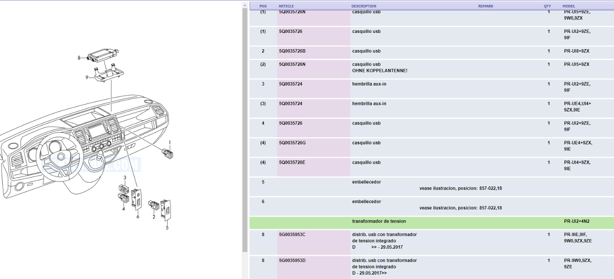Click the 'PR-UI5+9ZX' model code

pos(577,64)
